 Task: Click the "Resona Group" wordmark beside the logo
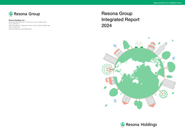[x=27, y=14]
